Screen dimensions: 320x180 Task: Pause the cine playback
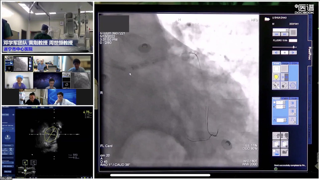pyautogui.click(x=285, y=53)
